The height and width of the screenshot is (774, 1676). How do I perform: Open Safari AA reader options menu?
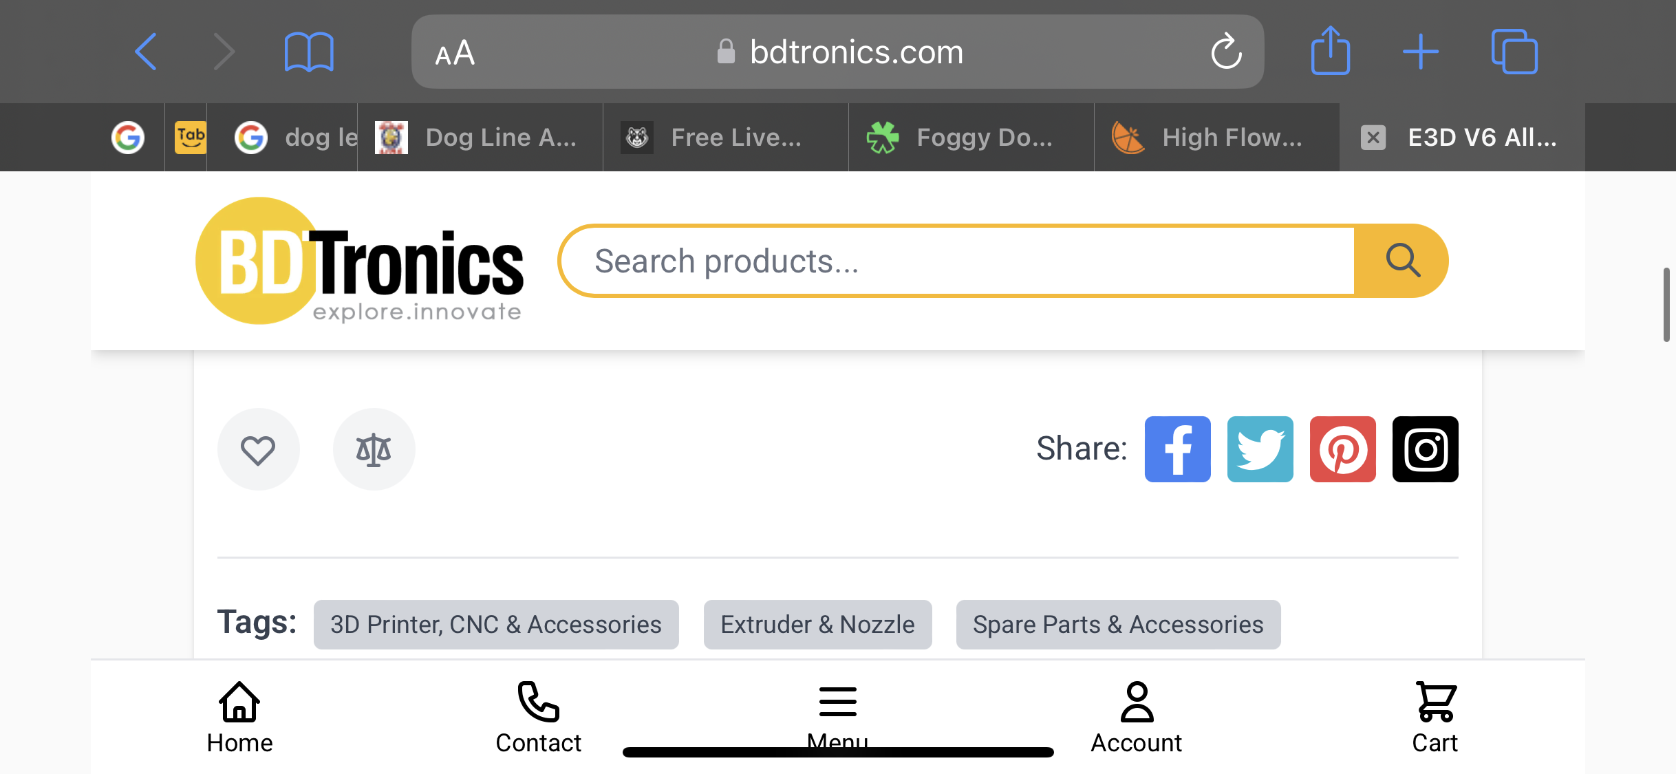455,53
